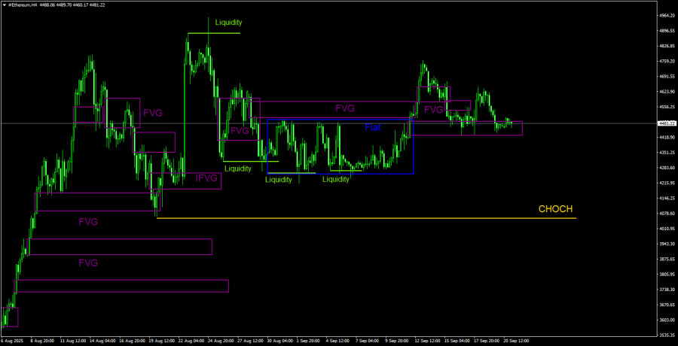Viewport: 678px width, 346px height.
Task: Click the FVG label in the long box above Flat
Action: (345, 108)
